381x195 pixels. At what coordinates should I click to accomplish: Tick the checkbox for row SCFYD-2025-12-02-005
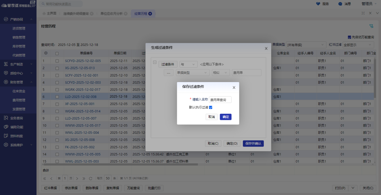pos(57,61)
